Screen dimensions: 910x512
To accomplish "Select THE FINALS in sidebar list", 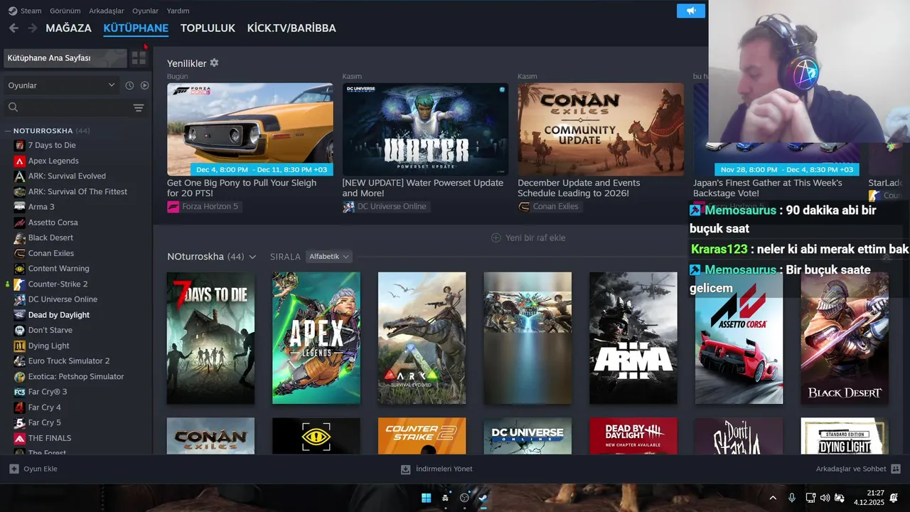I will (x=50, y=438).
